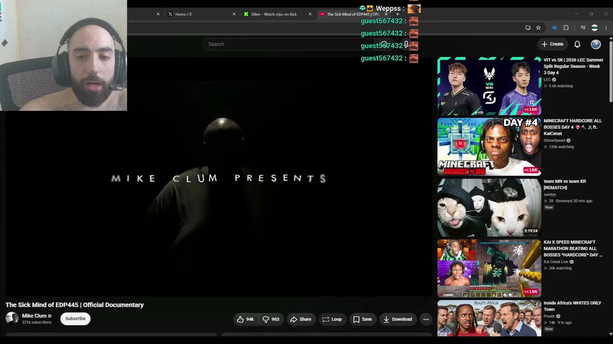
Task: Subscribe to the Mike Clum channel
Action: pyautogui.click(x=75, y=319)
